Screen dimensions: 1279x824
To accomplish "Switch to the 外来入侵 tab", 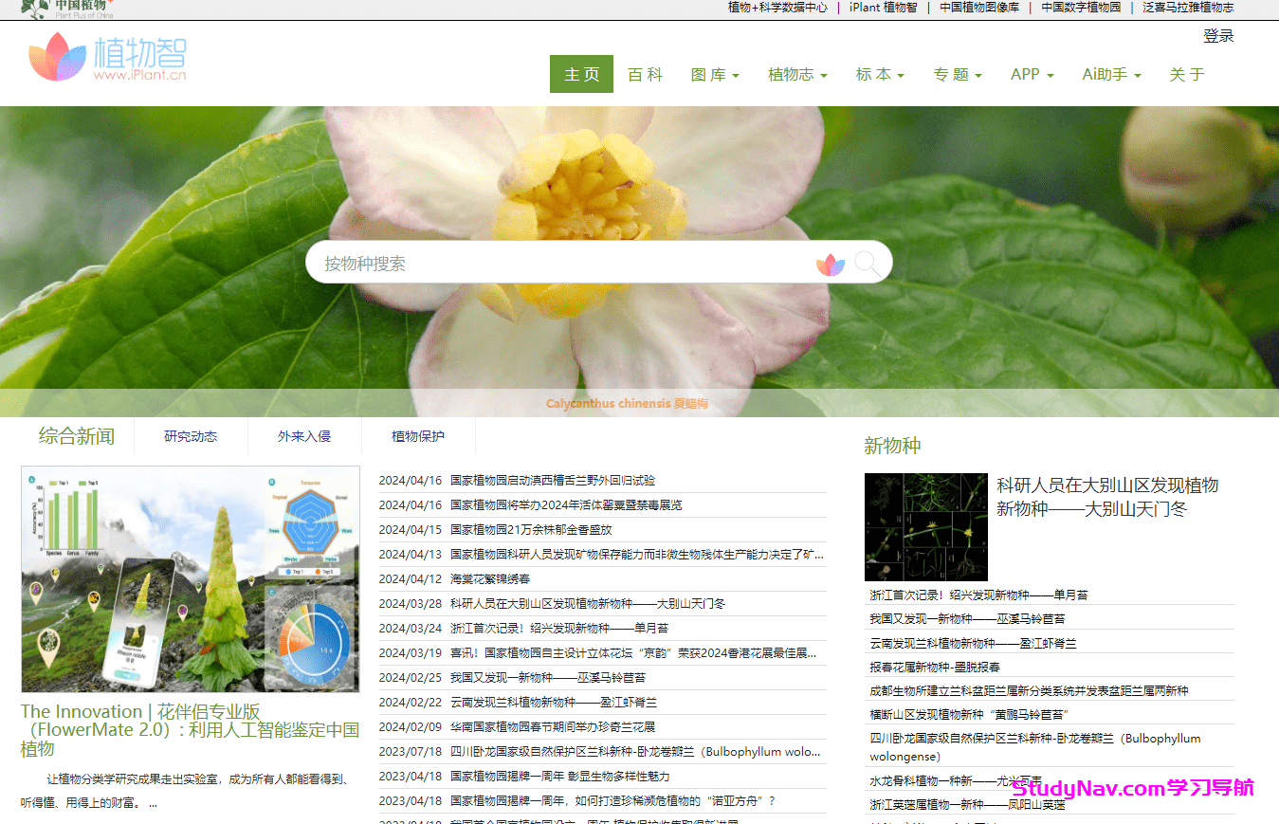I will (x=304, y=436).
